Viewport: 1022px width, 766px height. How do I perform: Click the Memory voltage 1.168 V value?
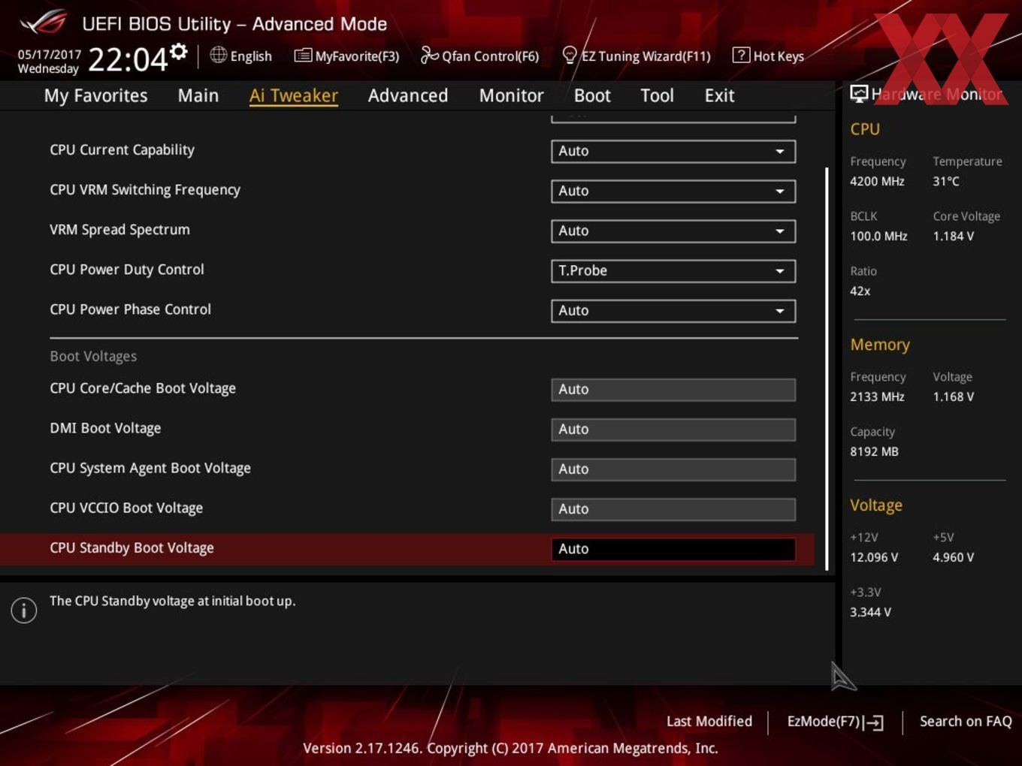pyautogui.click(x=953, y=397)
